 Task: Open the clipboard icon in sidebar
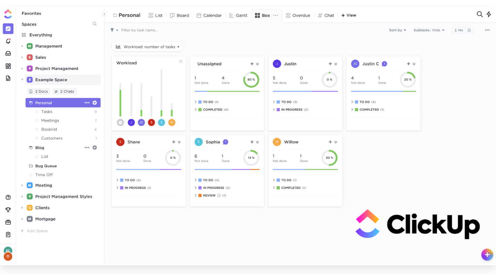coord(8,235)
